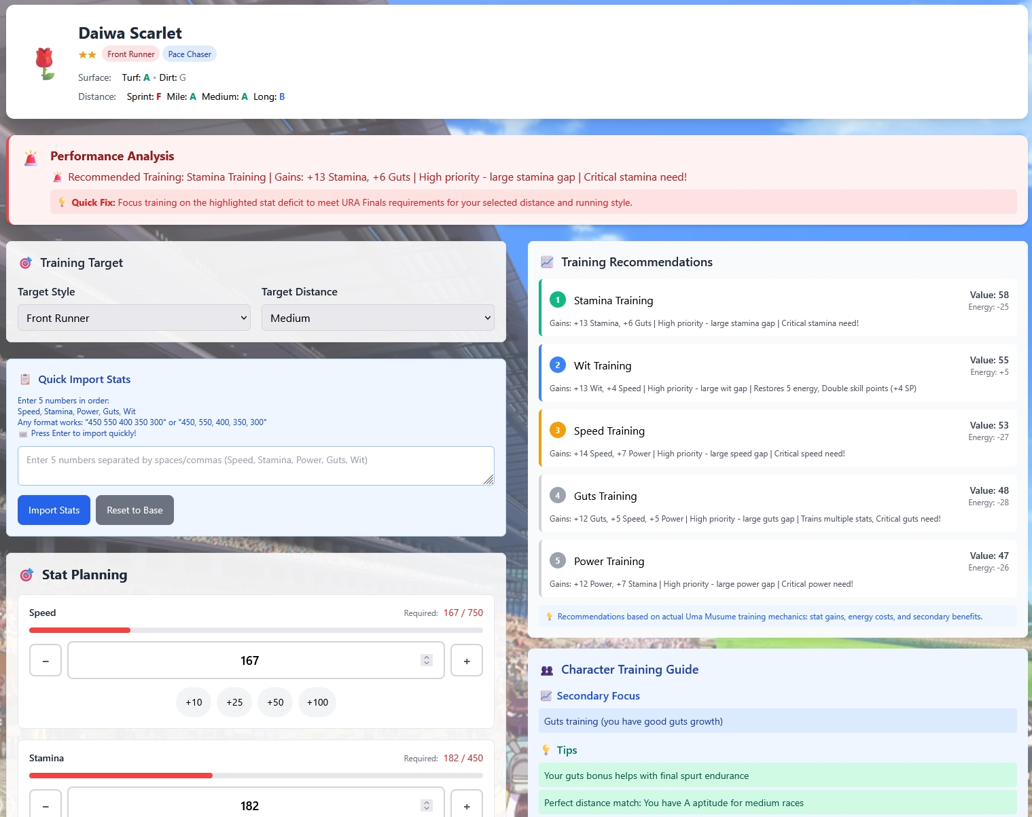
Task: Click the Training Recommendations chart icon
Action: tap(547, 262)
